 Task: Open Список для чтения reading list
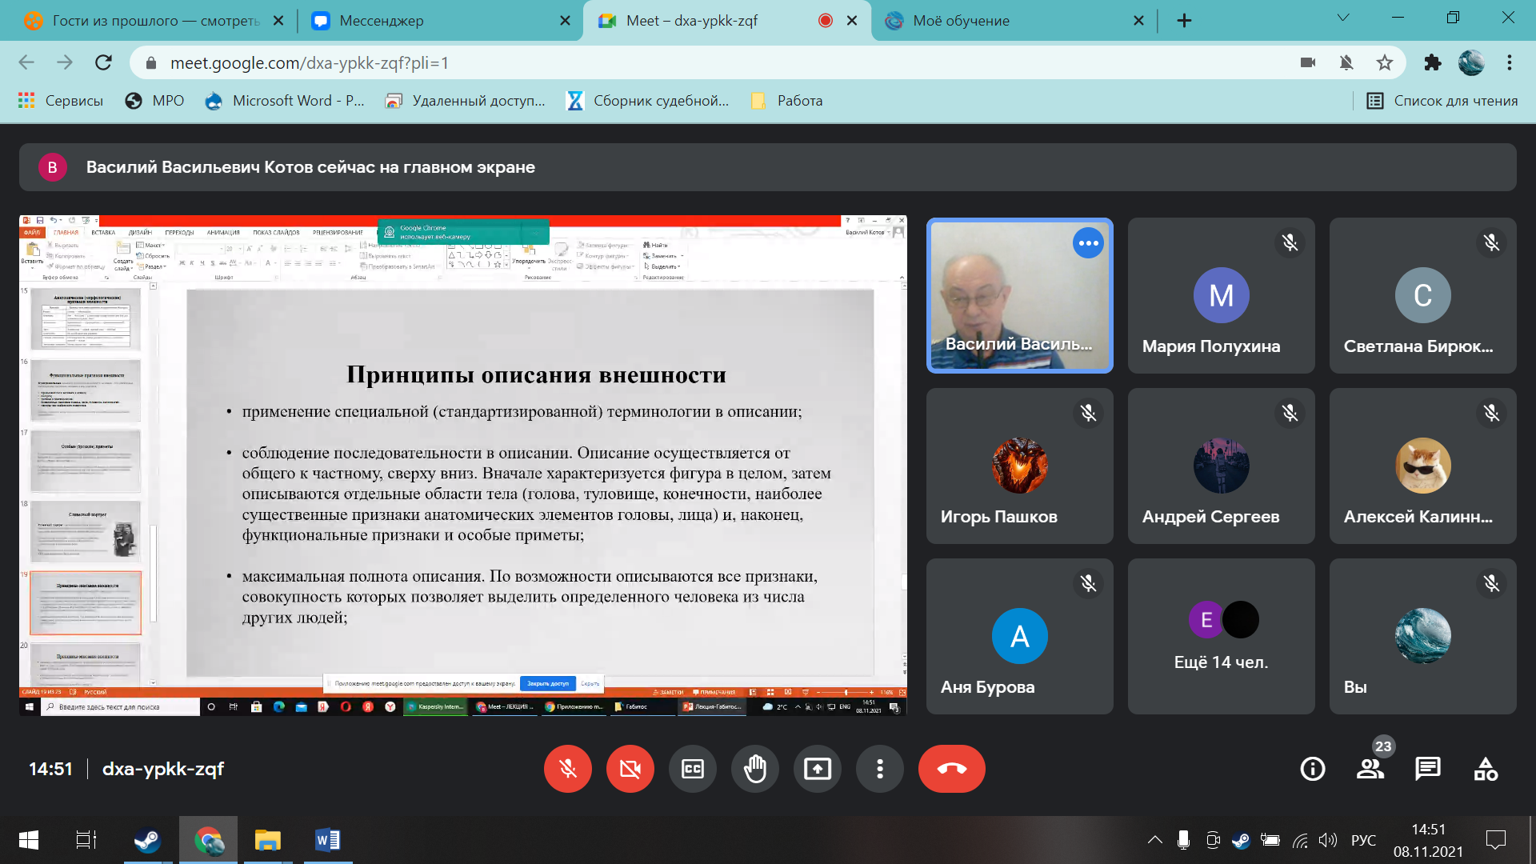(x=1442, y=101)
